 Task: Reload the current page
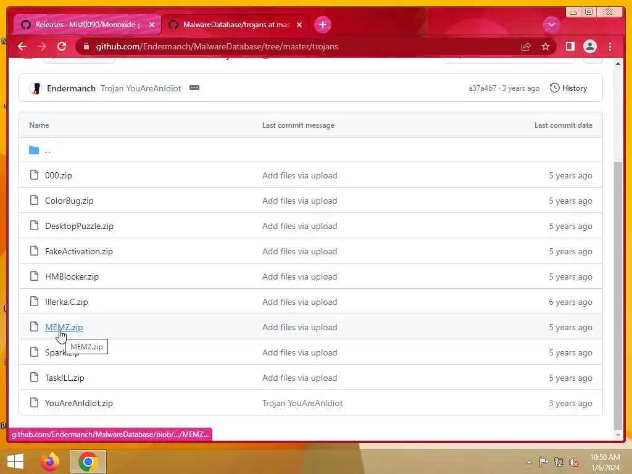click(62, 46)
